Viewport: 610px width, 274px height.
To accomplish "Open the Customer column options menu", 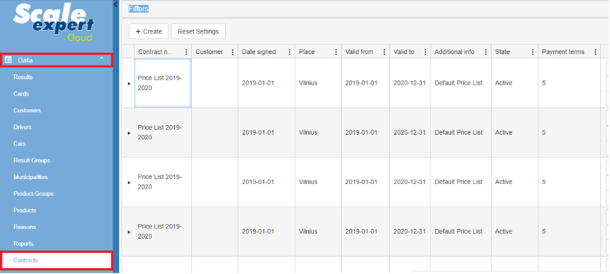I will pyautogui.click(x=233, y=52).
